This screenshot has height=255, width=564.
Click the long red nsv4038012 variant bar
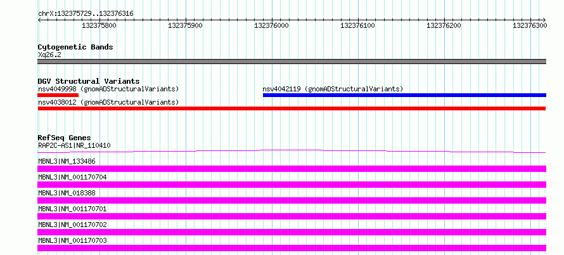tap(292, 108)
